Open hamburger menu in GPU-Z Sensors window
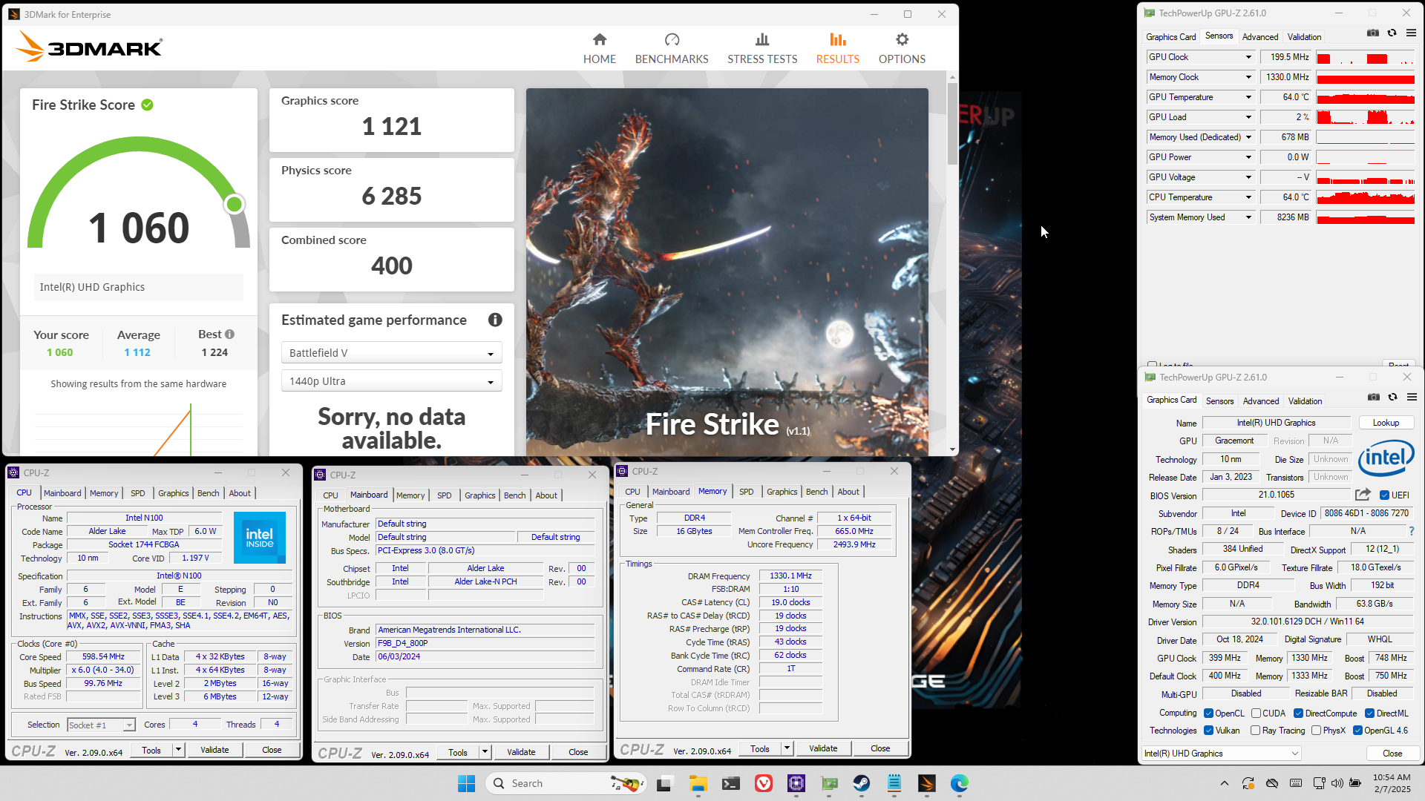This screenshot has height=801, width=1425. point(1411,33)
